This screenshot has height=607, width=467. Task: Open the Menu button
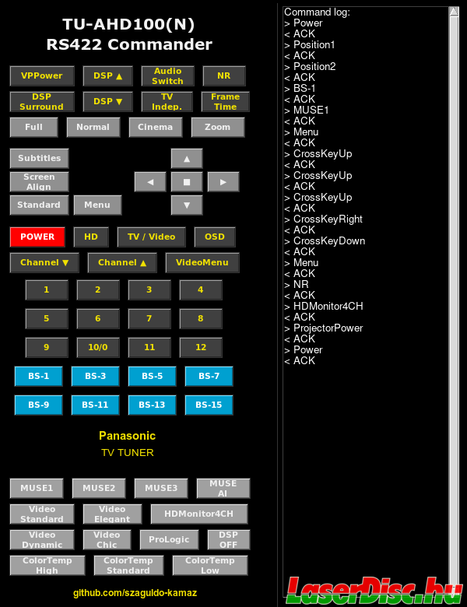[97, 205]
